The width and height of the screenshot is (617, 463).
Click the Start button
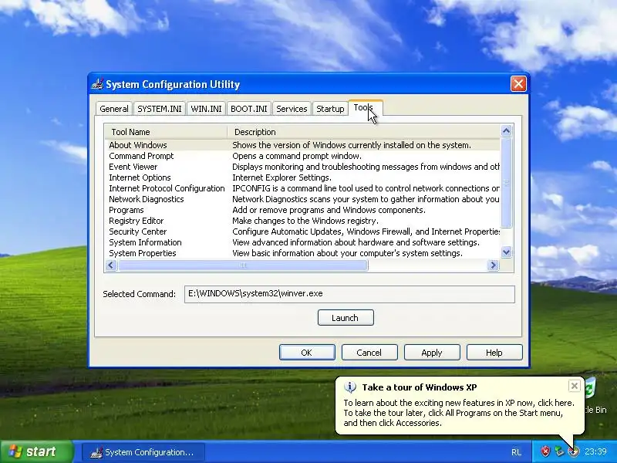tap(36, 451)
